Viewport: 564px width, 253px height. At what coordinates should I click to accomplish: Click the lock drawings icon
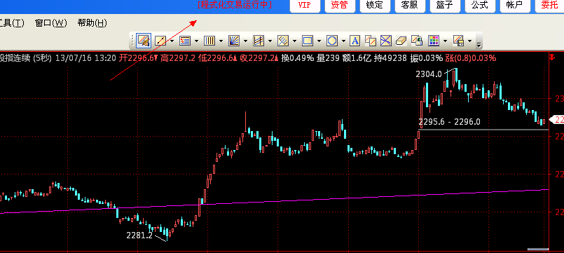pyautogui.click(x=417, y=41)
